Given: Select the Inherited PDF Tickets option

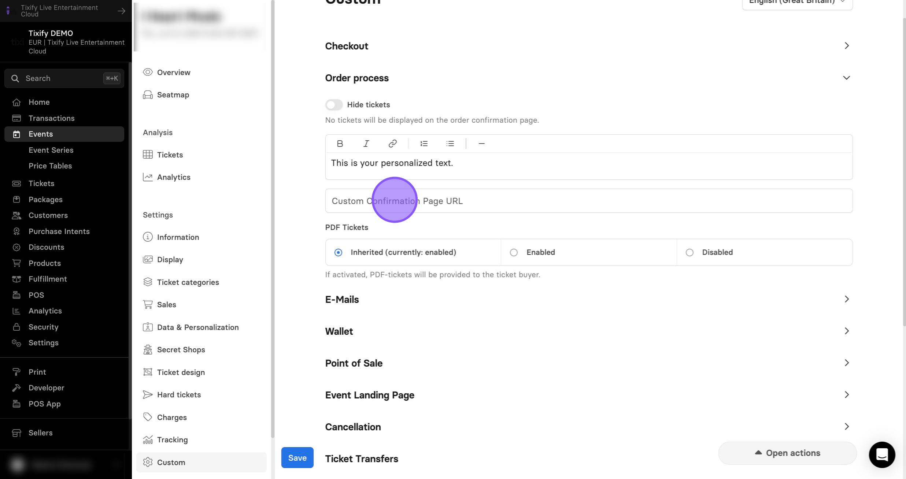Looking at the screenshot, I should click(413, 252).
